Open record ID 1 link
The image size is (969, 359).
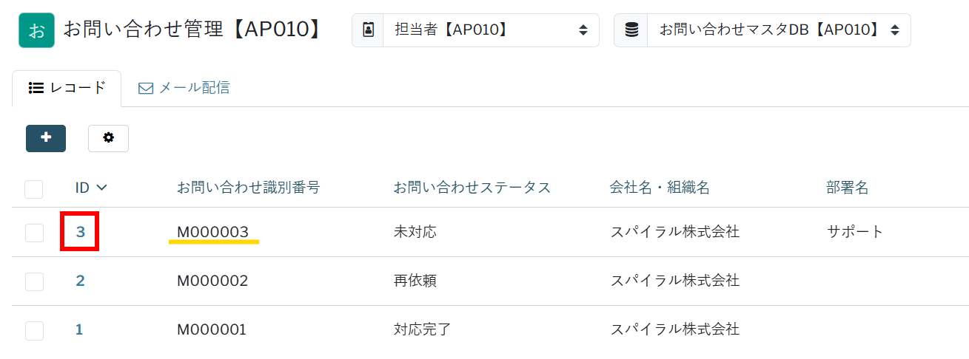point(79,329)
